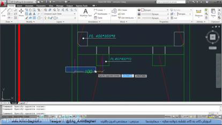Image resolution: width=222 pixels, height=125 pixels.
Task: Click the Help icon in title bar
Action: (207, 2)
